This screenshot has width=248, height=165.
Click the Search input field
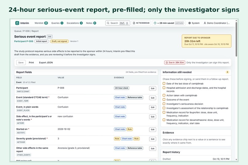point(118,23)
